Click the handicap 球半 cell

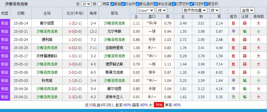[x=152, y=72]
